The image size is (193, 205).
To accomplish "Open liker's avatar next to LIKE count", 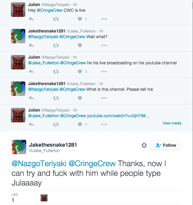I will pyautogui.click(x=44, y=198).
